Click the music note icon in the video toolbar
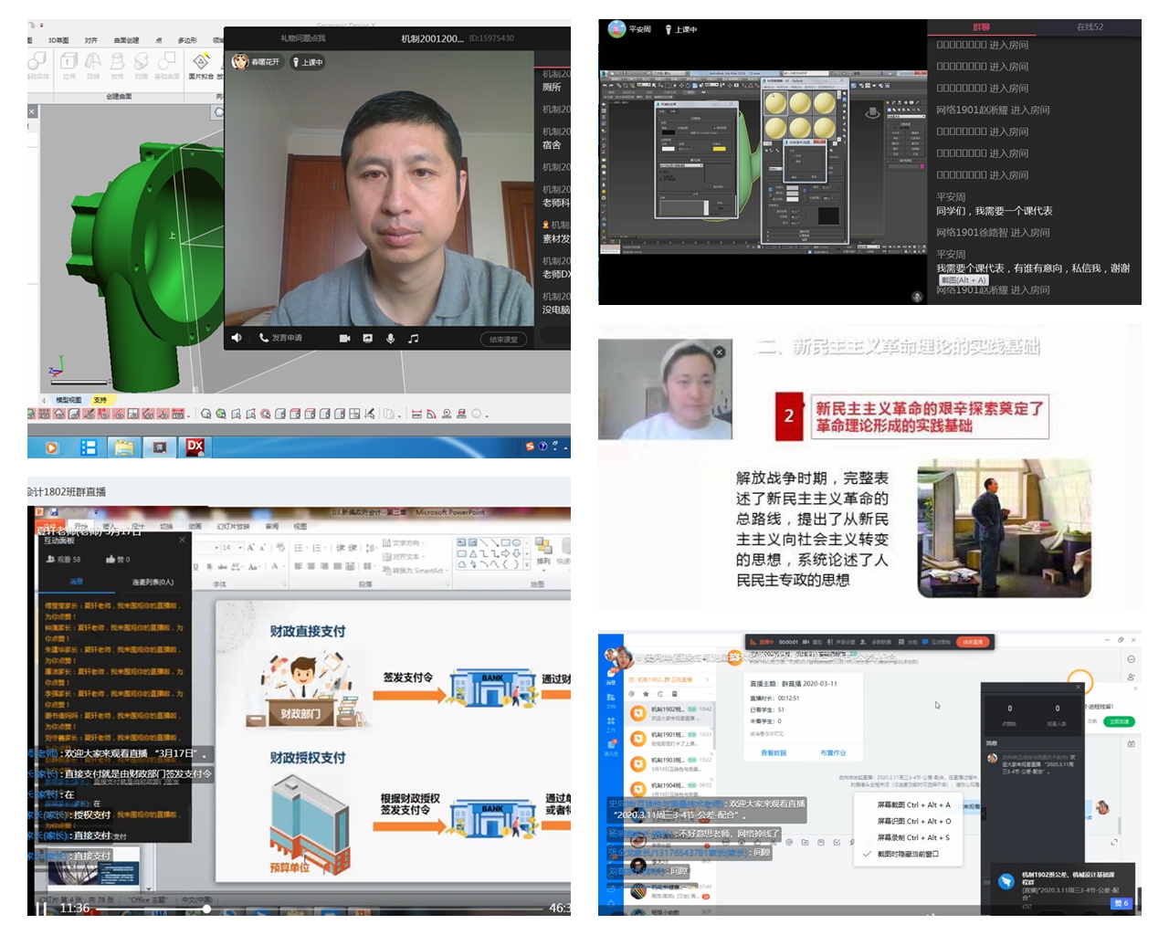Image resolution: width=1169 pixels, height=935 pixels. point(413,338)
